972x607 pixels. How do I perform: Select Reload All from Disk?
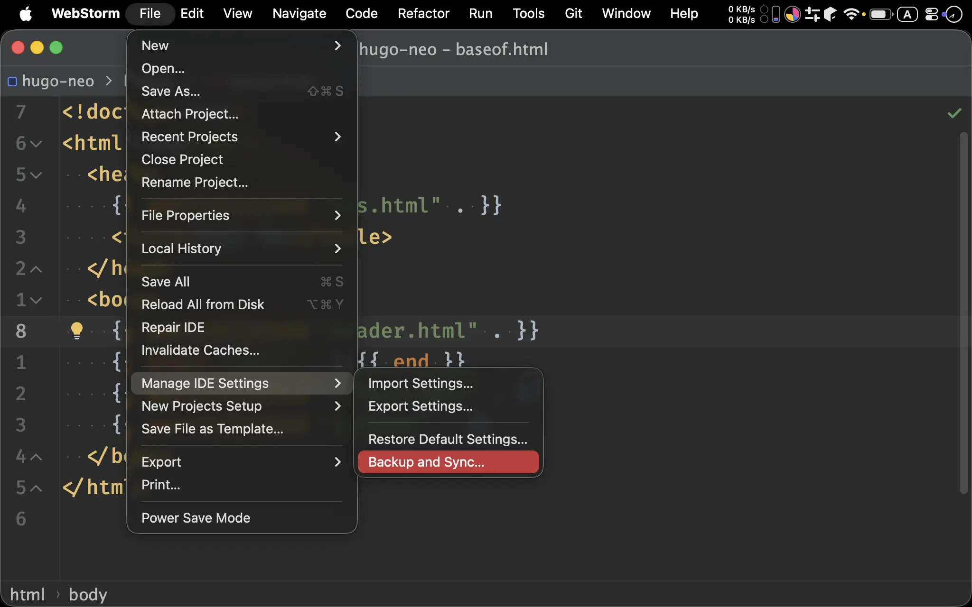pos(242,304)
